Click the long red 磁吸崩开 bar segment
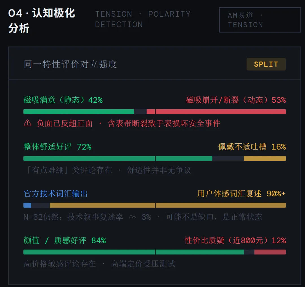The width and height of the screenshot is (305, 287). click(221, 111)
